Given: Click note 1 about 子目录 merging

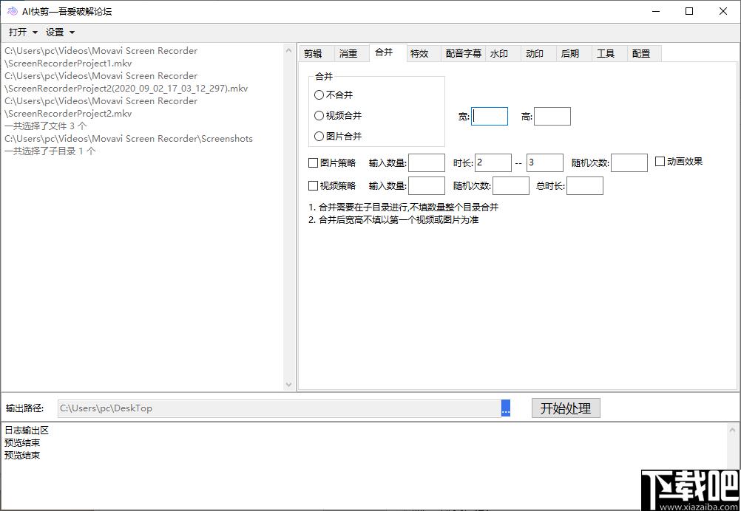Looking at the screenshot, I should 404,208.
